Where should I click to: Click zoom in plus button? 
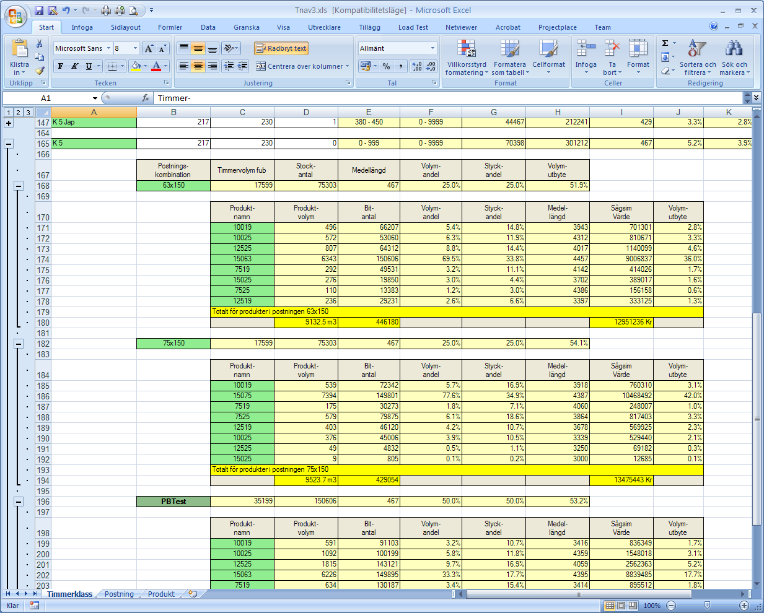744,606
